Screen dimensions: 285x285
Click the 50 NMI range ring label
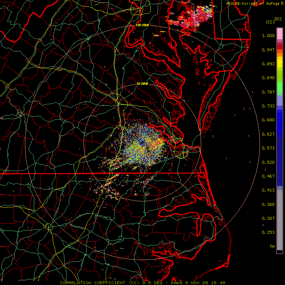tap(142, 84)
